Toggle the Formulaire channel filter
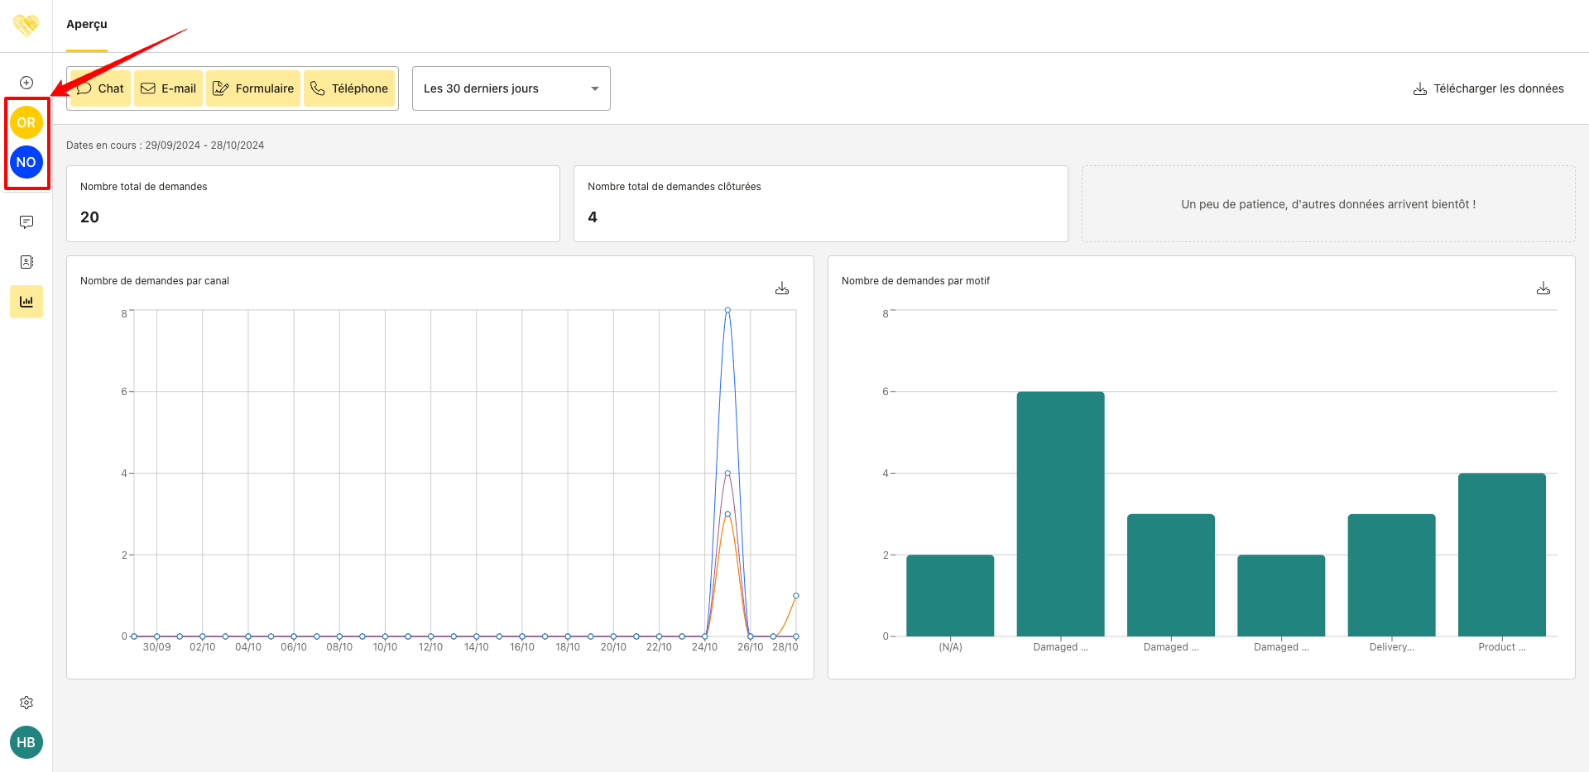 pos(253,88)
